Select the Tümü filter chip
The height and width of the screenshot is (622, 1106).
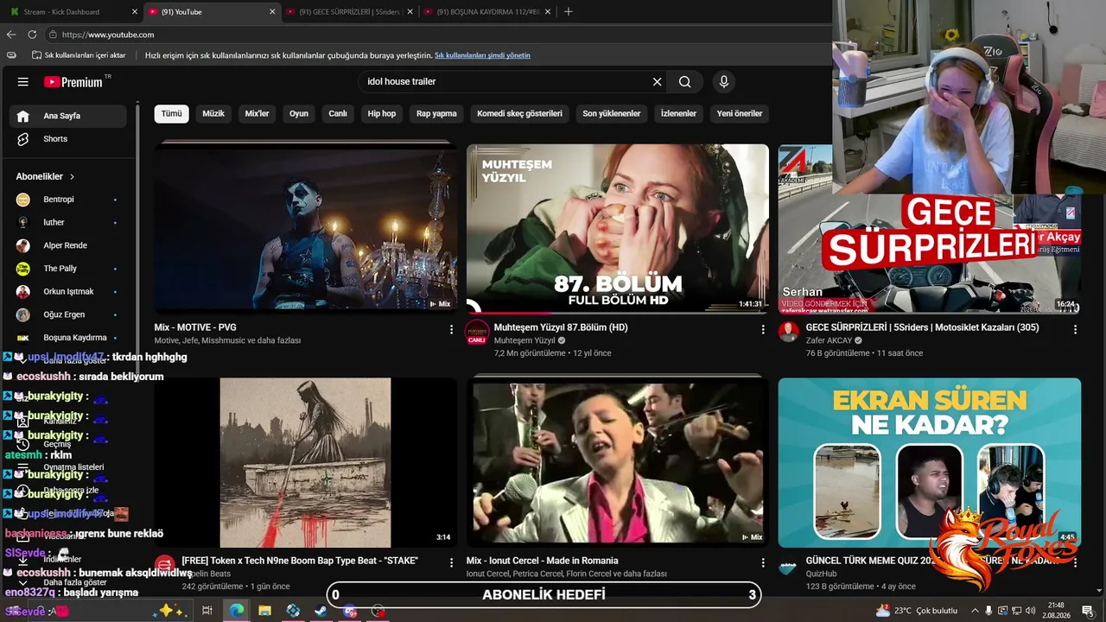(x=171, y=114)
